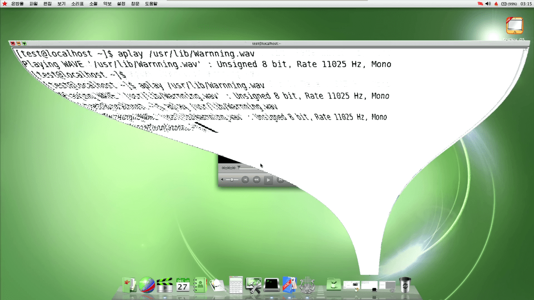Open the RedStar OS desktop icon

(x=514, y=26)
